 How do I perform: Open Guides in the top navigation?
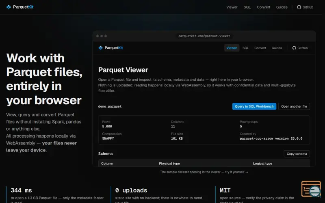point(282,7)
